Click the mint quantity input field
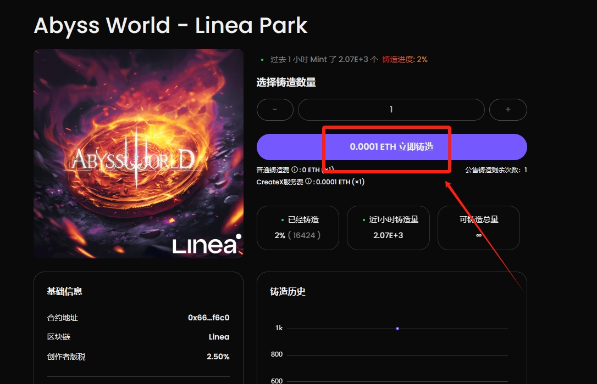 tap(391, 110)
